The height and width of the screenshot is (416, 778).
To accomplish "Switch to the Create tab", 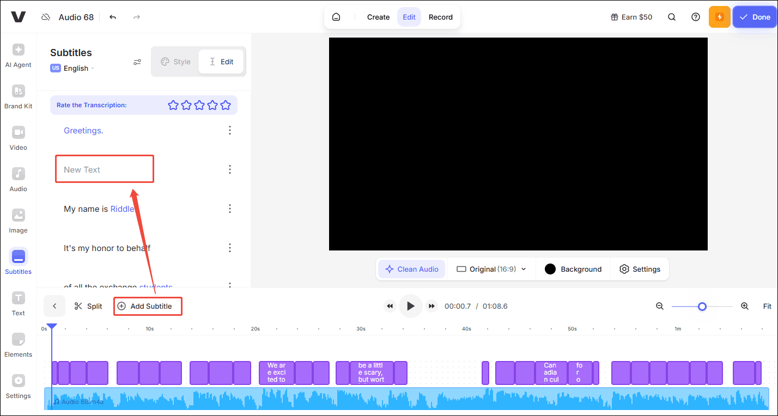I will tap(378, 17).
